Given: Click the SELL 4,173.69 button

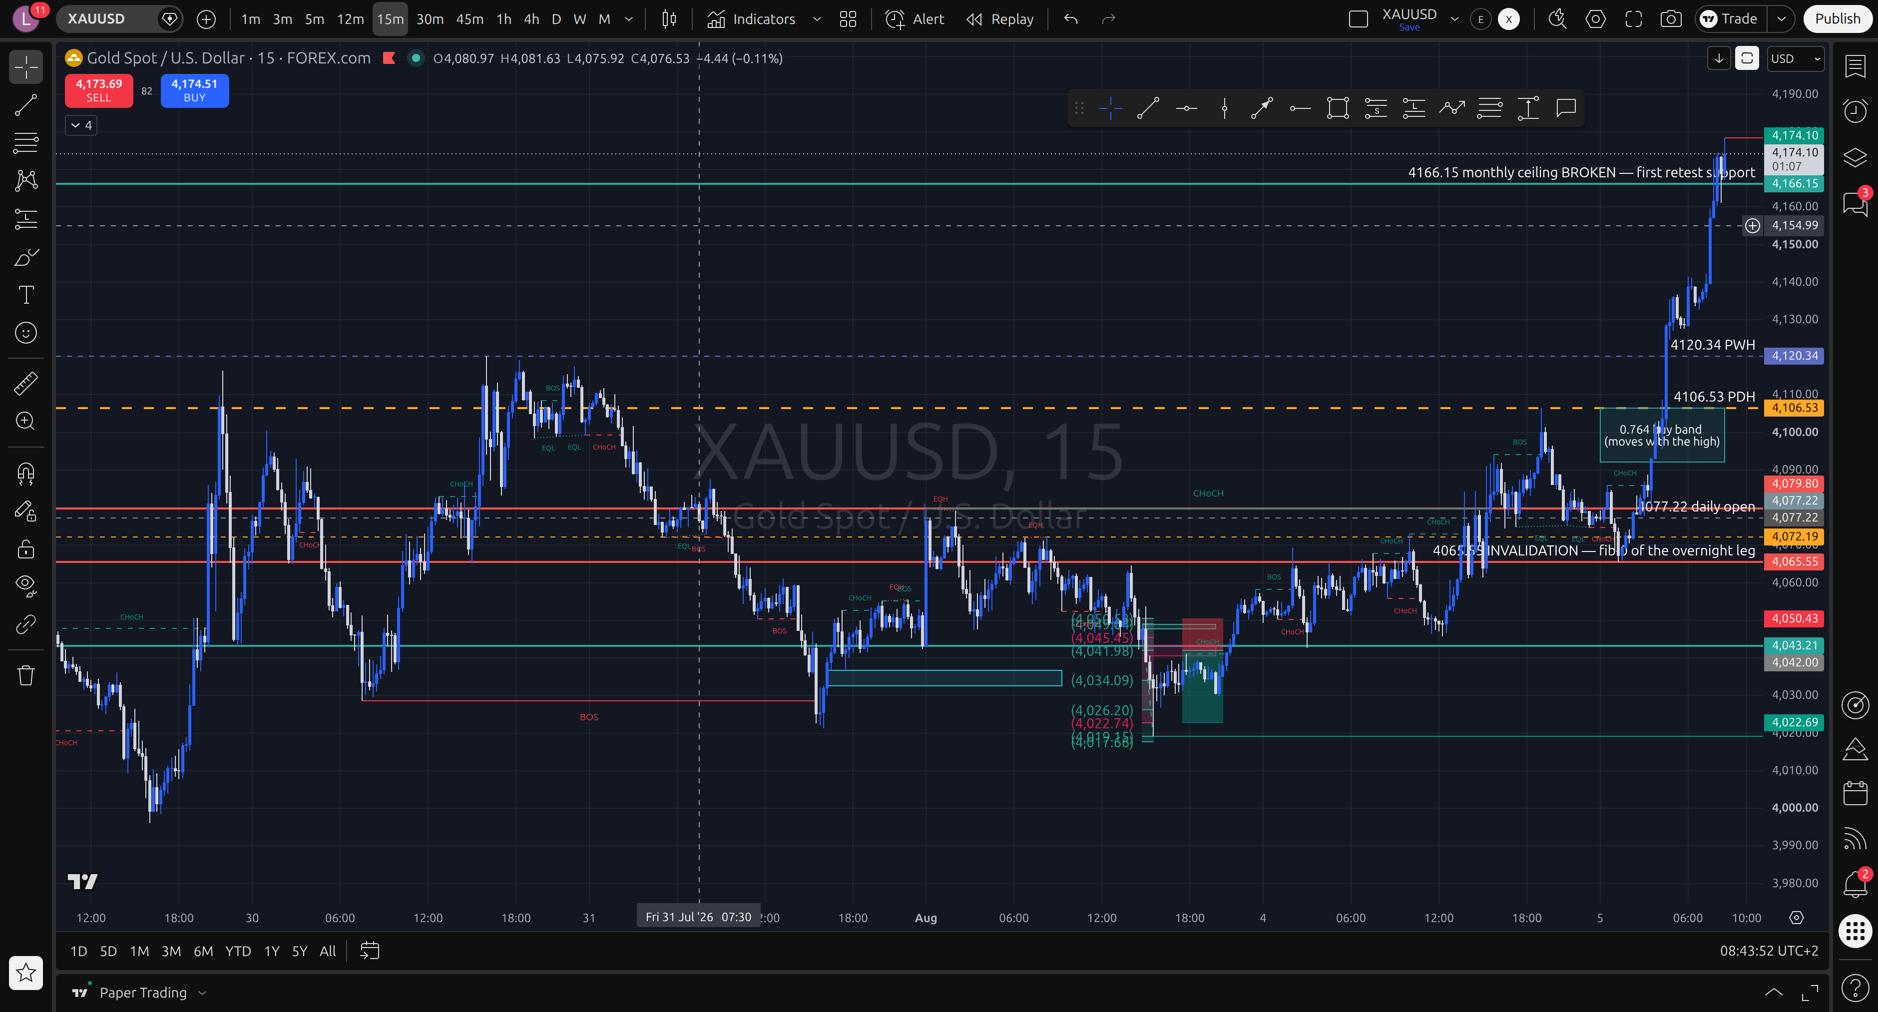Looking at the screenshot, I should (x=99, y=90).
